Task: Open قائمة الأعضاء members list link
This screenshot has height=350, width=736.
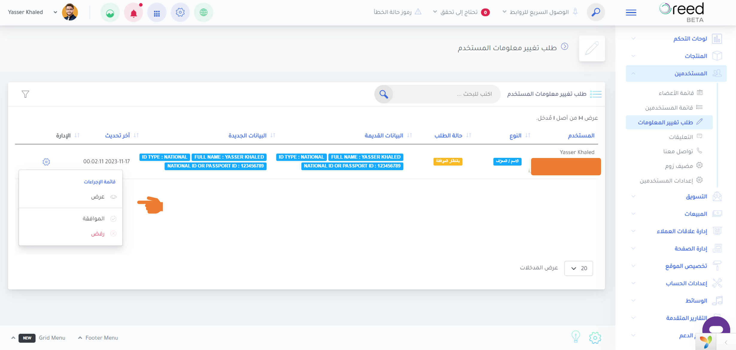Action: 676,93
